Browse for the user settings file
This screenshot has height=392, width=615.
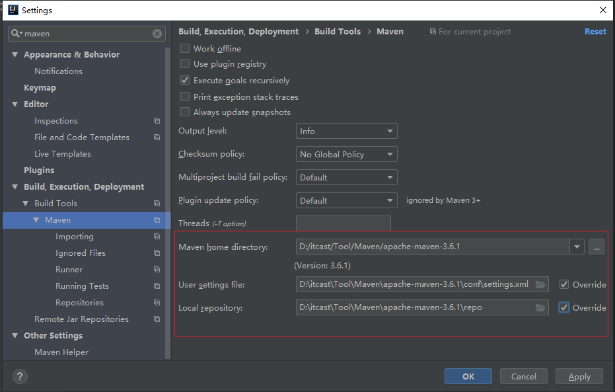click(540, 285)
